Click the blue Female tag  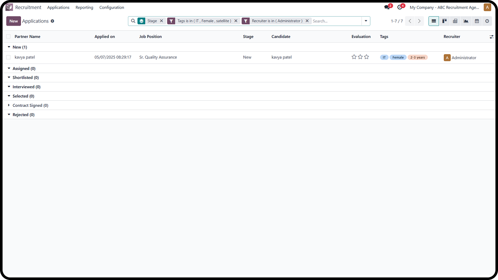[398, 58]
